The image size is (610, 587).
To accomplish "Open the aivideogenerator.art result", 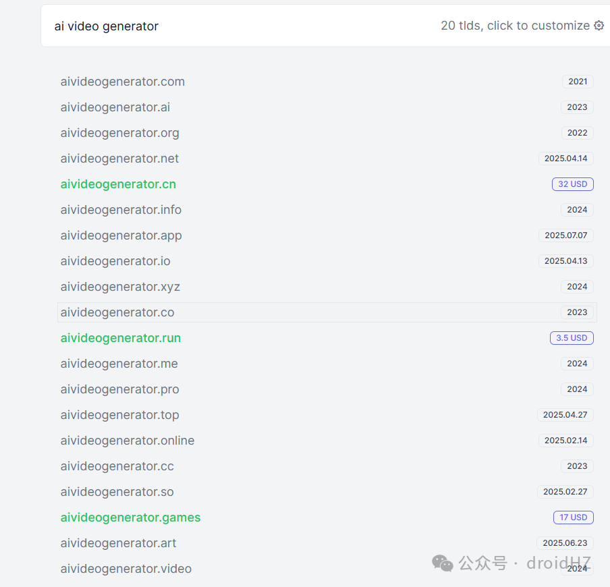I will (x=118, y=543).
